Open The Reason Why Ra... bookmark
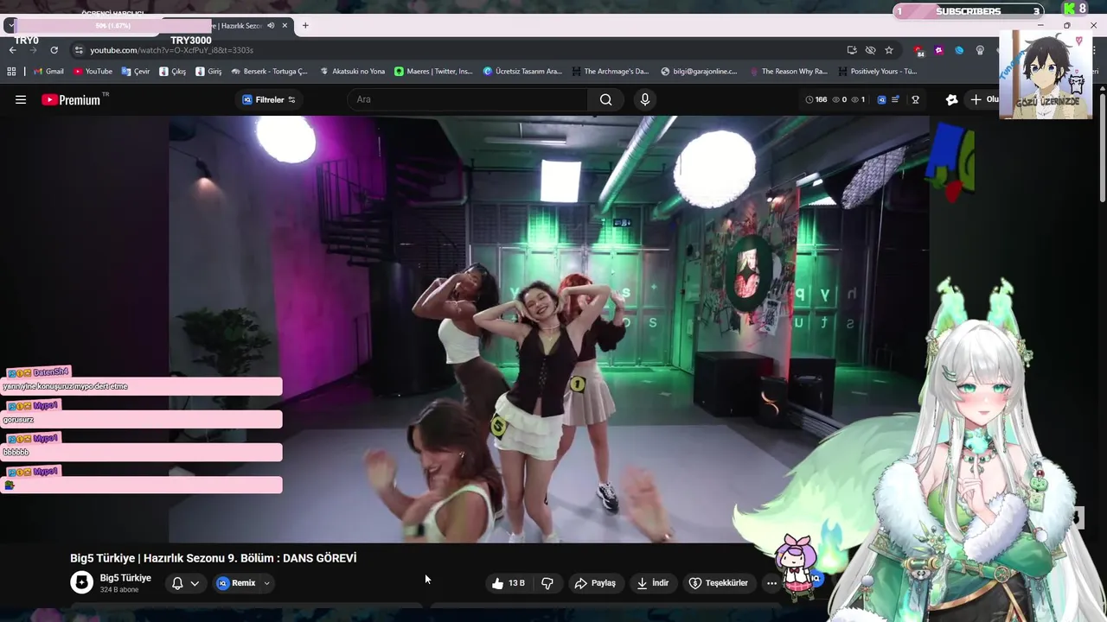1107x622 pixels. [x=789, y=72]
